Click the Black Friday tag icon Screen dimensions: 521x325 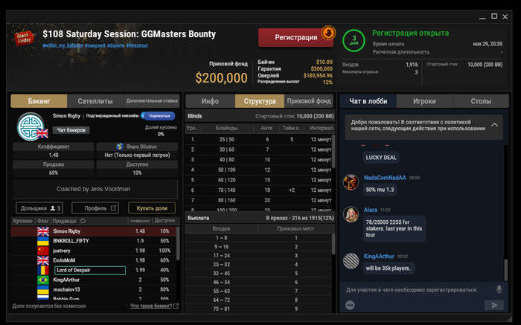(24, 38)
